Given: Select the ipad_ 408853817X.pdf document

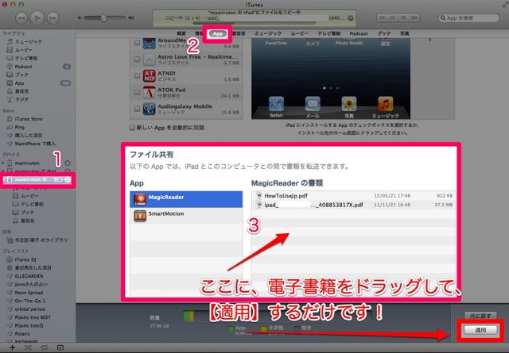Looking at the screenshot, I should coord(354,205).
